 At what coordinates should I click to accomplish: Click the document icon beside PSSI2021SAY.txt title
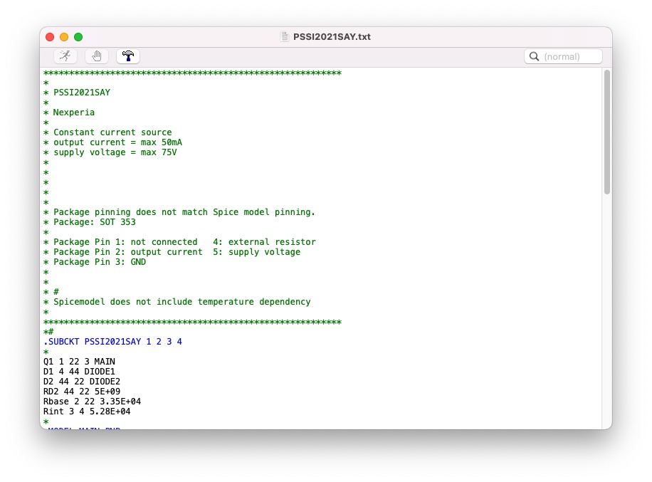click(x=285, y=36)
